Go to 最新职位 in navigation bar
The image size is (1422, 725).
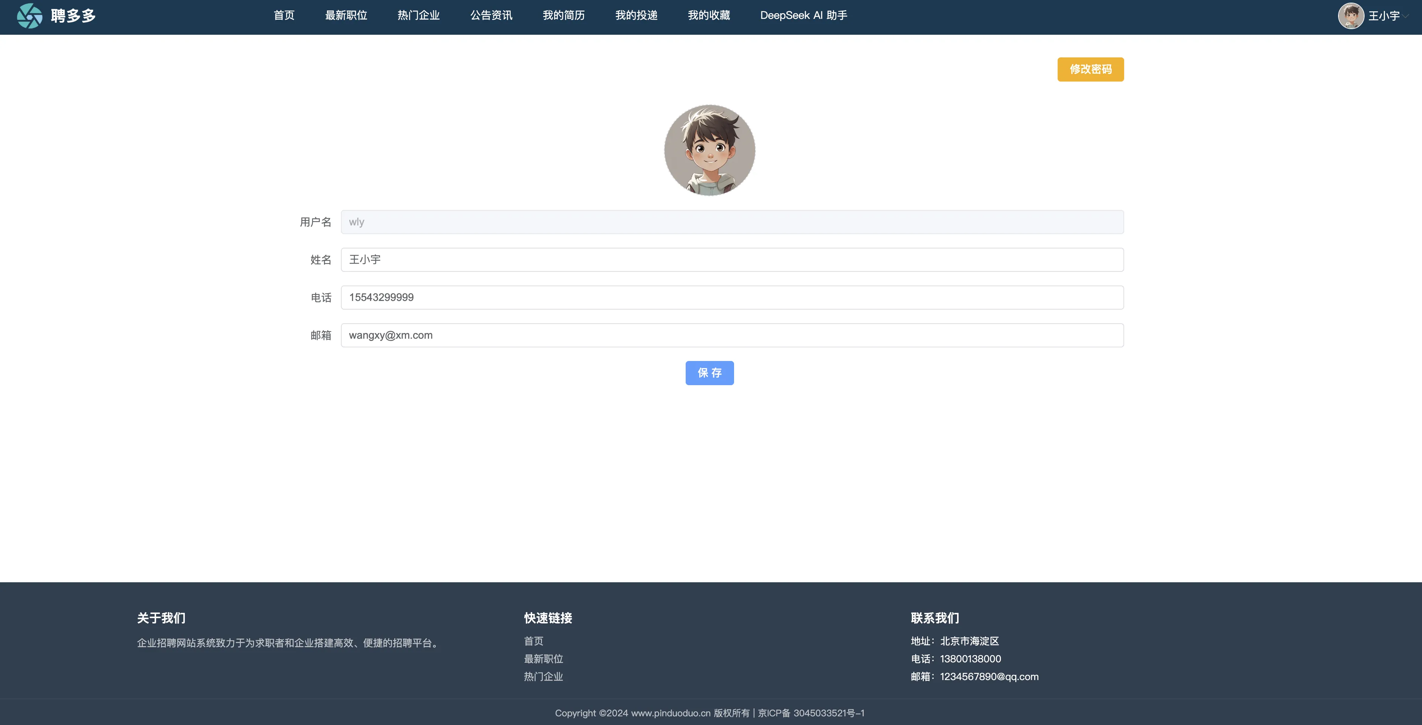tap(346, 15)
